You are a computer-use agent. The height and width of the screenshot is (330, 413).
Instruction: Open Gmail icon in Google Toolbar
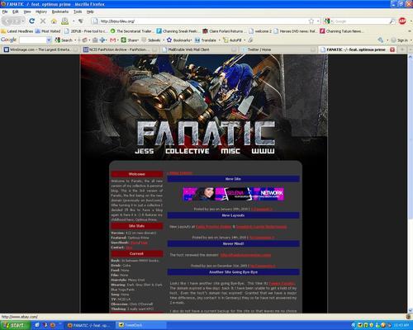tap(112, 40)
